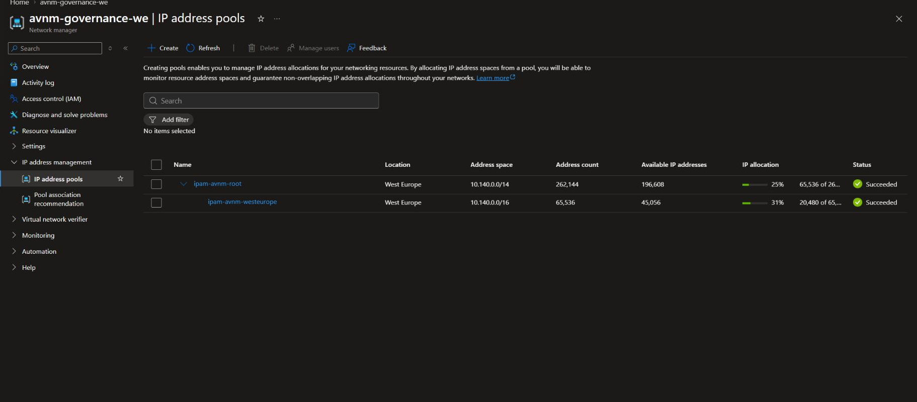The height and width of the screenshot is (402, 917).
Task: Open the Learn more link
Action: point(495,78)
